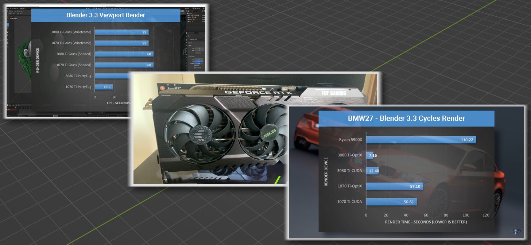Click the 50.81 render time value
The width and height of the screenshot is (531, 245).
pos(408,202)
